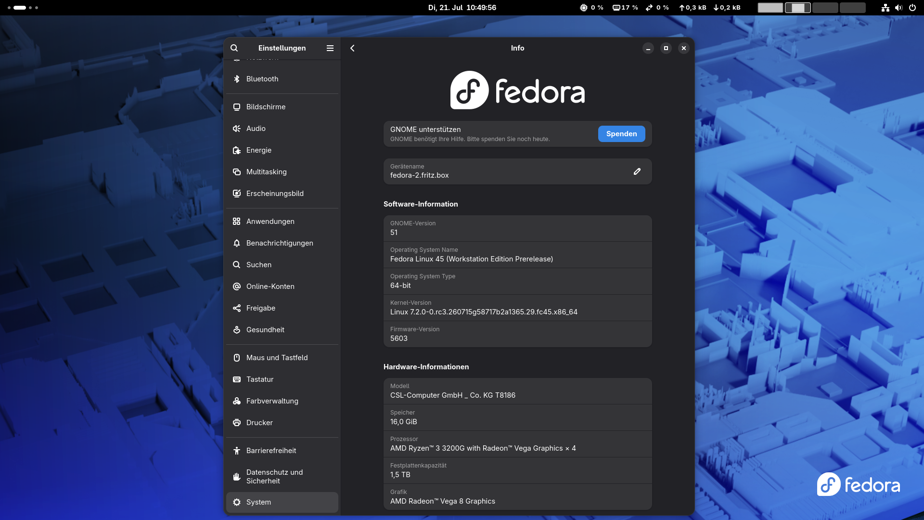
Task: Open Tastatur settings
Action: [x=282, y=379]
